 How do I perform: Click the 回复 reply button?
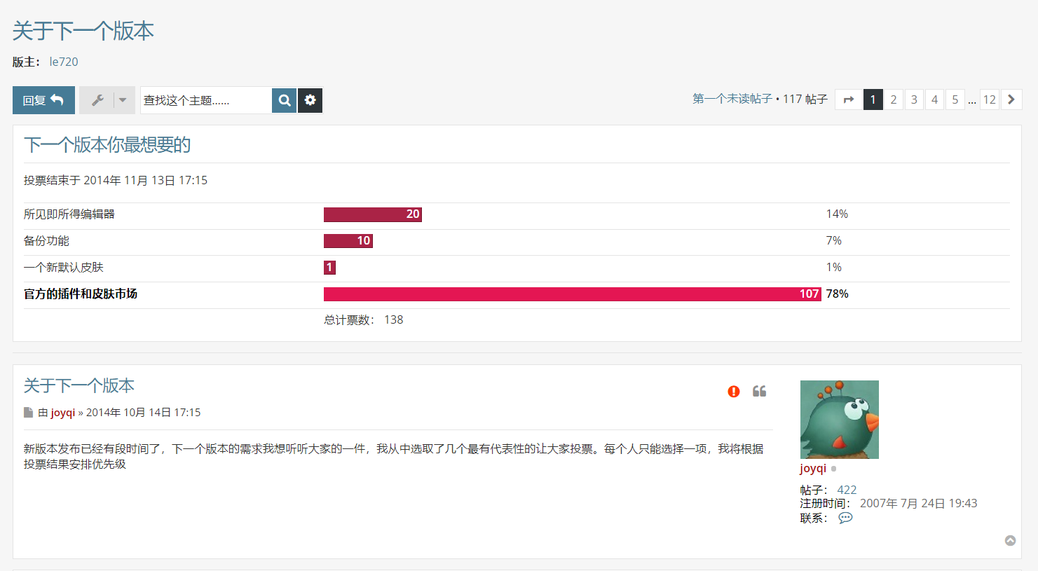(43, 100)
